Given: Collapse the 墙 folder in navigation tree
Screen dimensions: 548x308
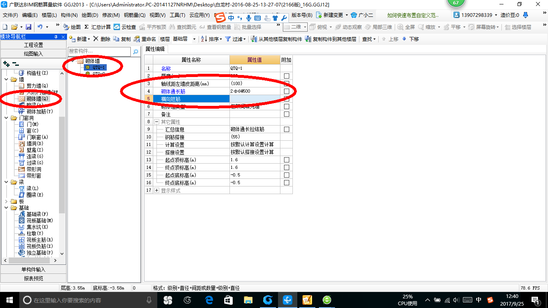Looking at the screenshot, I should coord(6,79).
